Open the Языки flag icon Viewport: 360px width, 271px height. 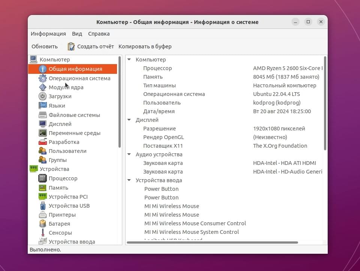tap(42, 106)
